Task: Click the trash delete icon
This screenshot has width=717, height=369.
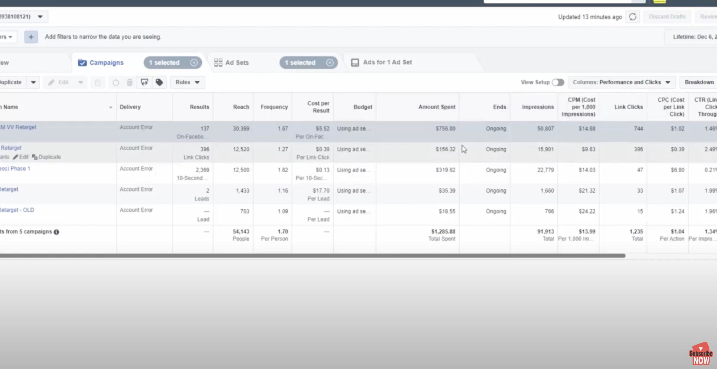Action: (x=130, y=82)
